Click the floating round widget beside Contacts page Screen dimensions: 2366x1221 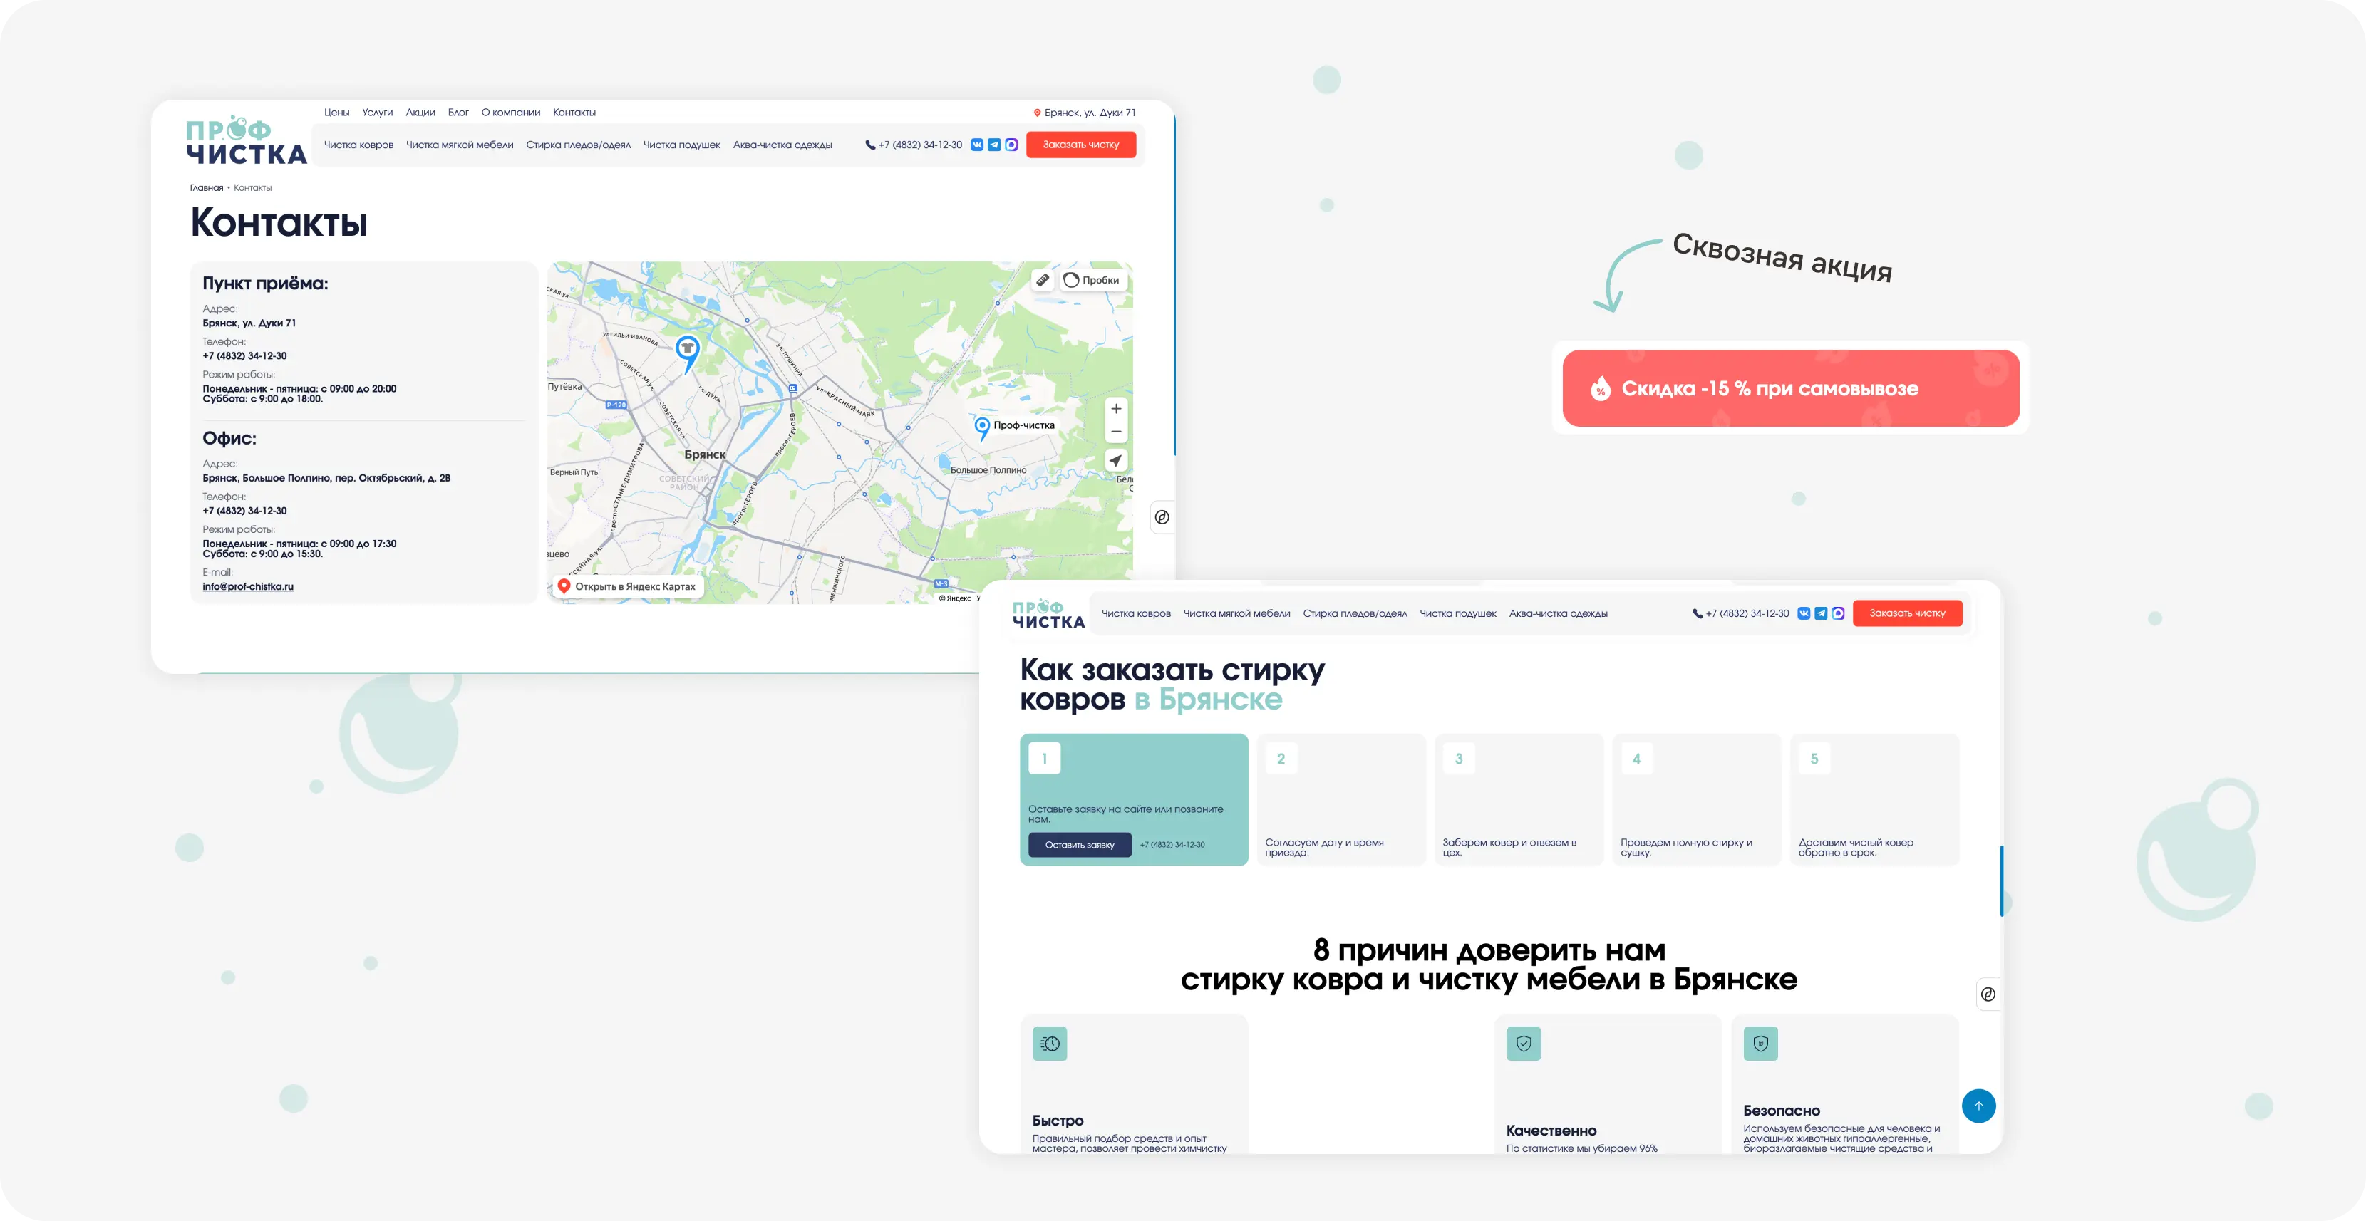1162,517
